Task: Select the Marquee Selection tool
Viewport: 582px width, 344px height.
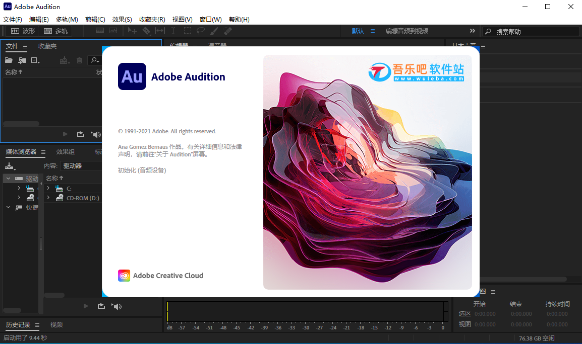Action: [x=188, y=31]
